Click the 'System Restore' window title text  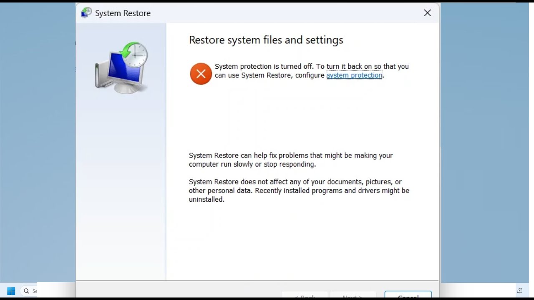123,13
